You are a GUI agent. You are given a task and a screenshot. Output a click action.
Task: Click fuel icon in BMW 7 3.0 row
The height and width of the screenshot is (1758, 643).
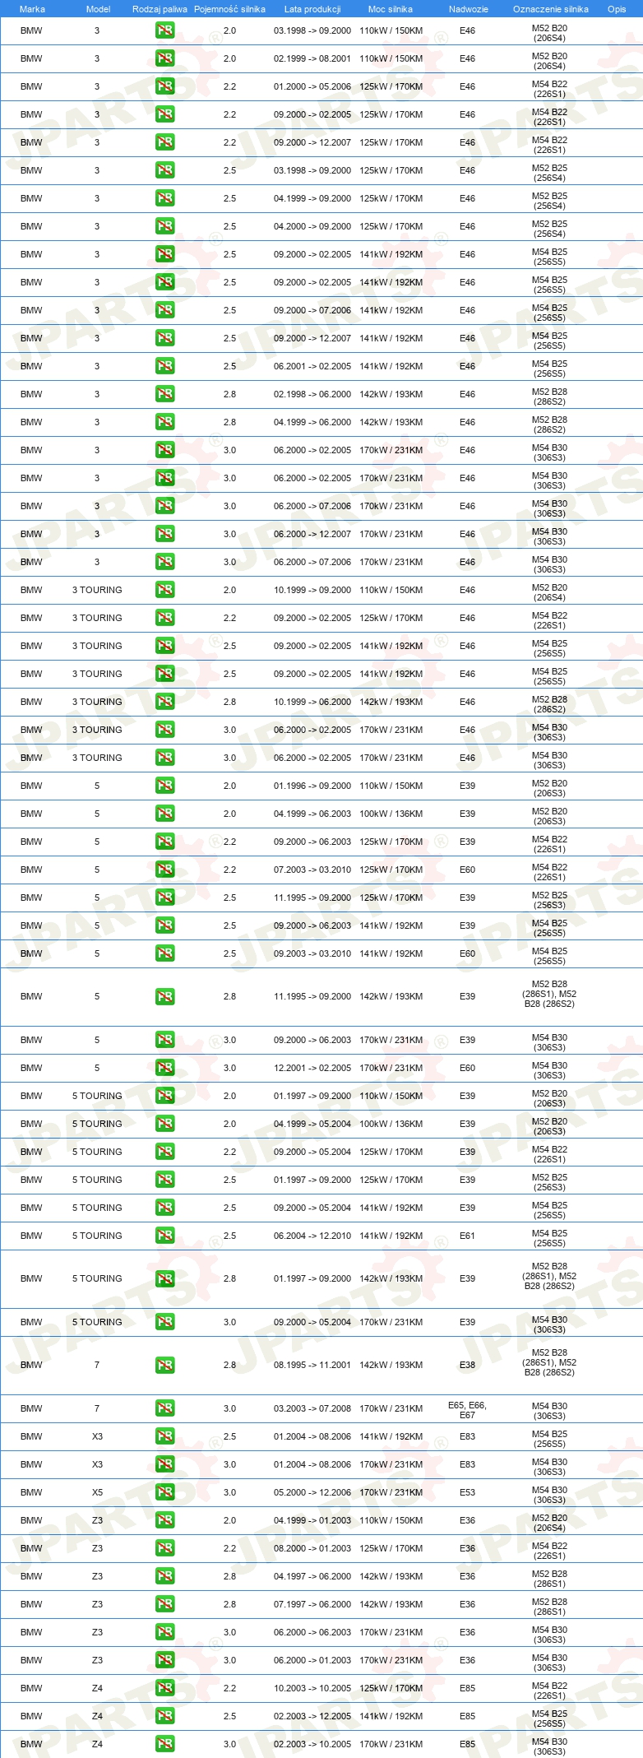click(x=164, y=1408)
